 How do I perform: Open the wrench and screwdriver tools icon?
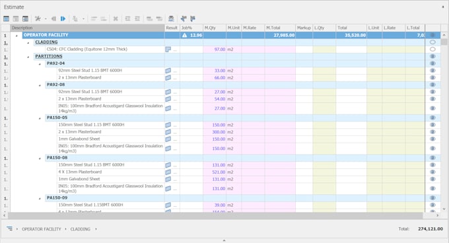(38, 19)
